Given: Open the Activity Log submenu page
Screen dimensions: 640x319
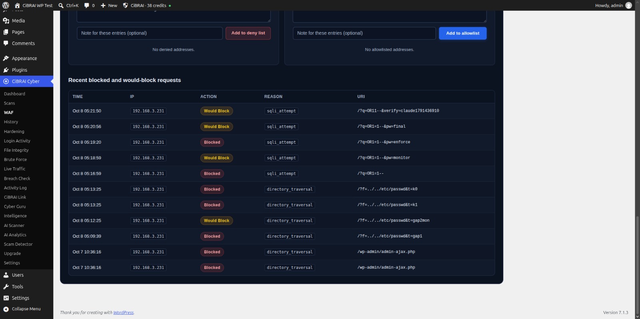Looking at the screenshot, I should [15, 188].
